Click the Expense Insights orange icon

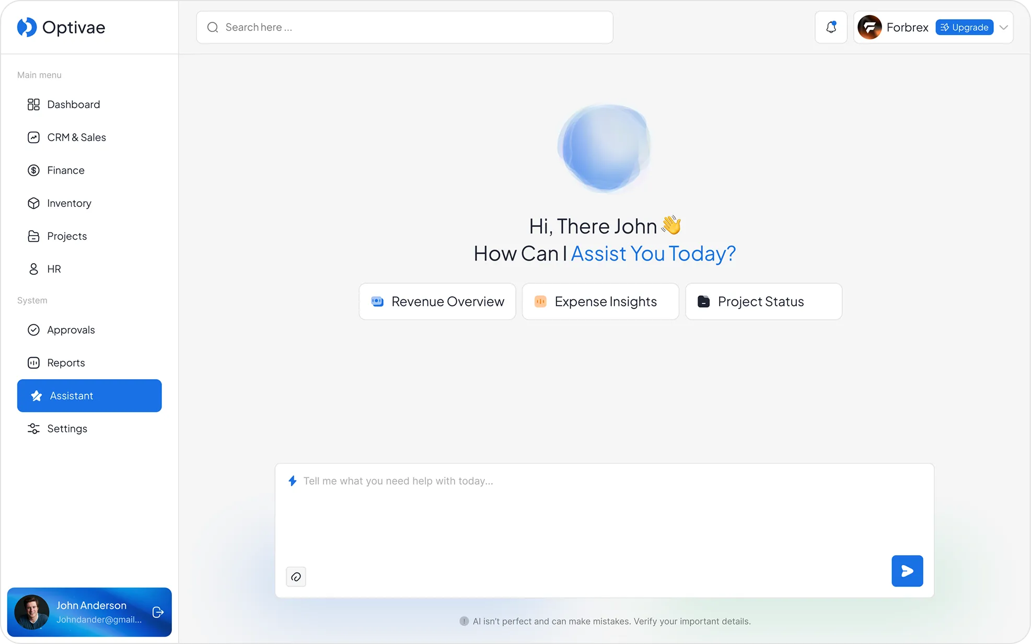point(540,301)
